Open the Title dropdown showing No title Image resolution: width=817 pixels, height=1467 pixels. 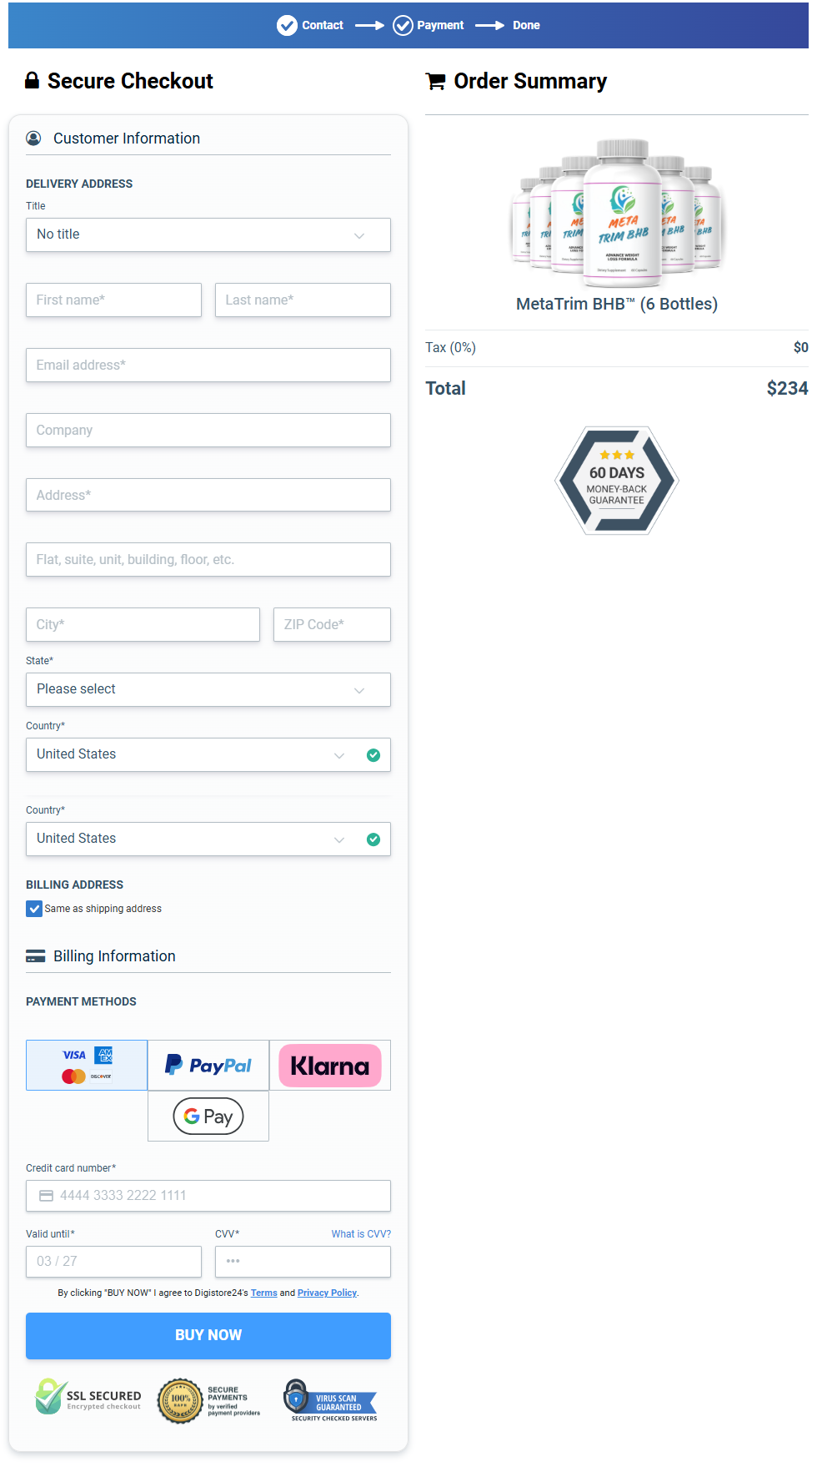point(208,235)
